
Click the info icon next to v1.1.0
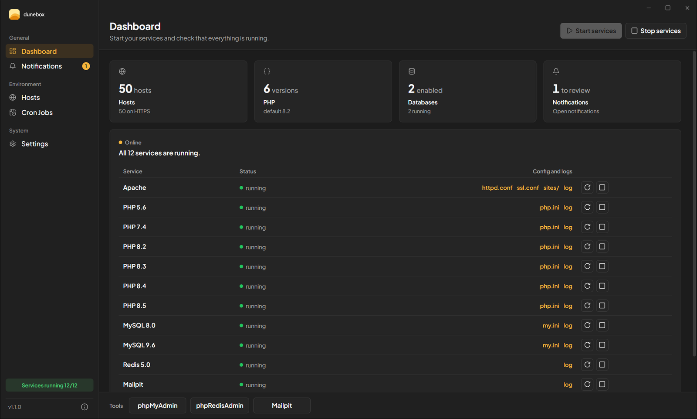coord(85,407)
